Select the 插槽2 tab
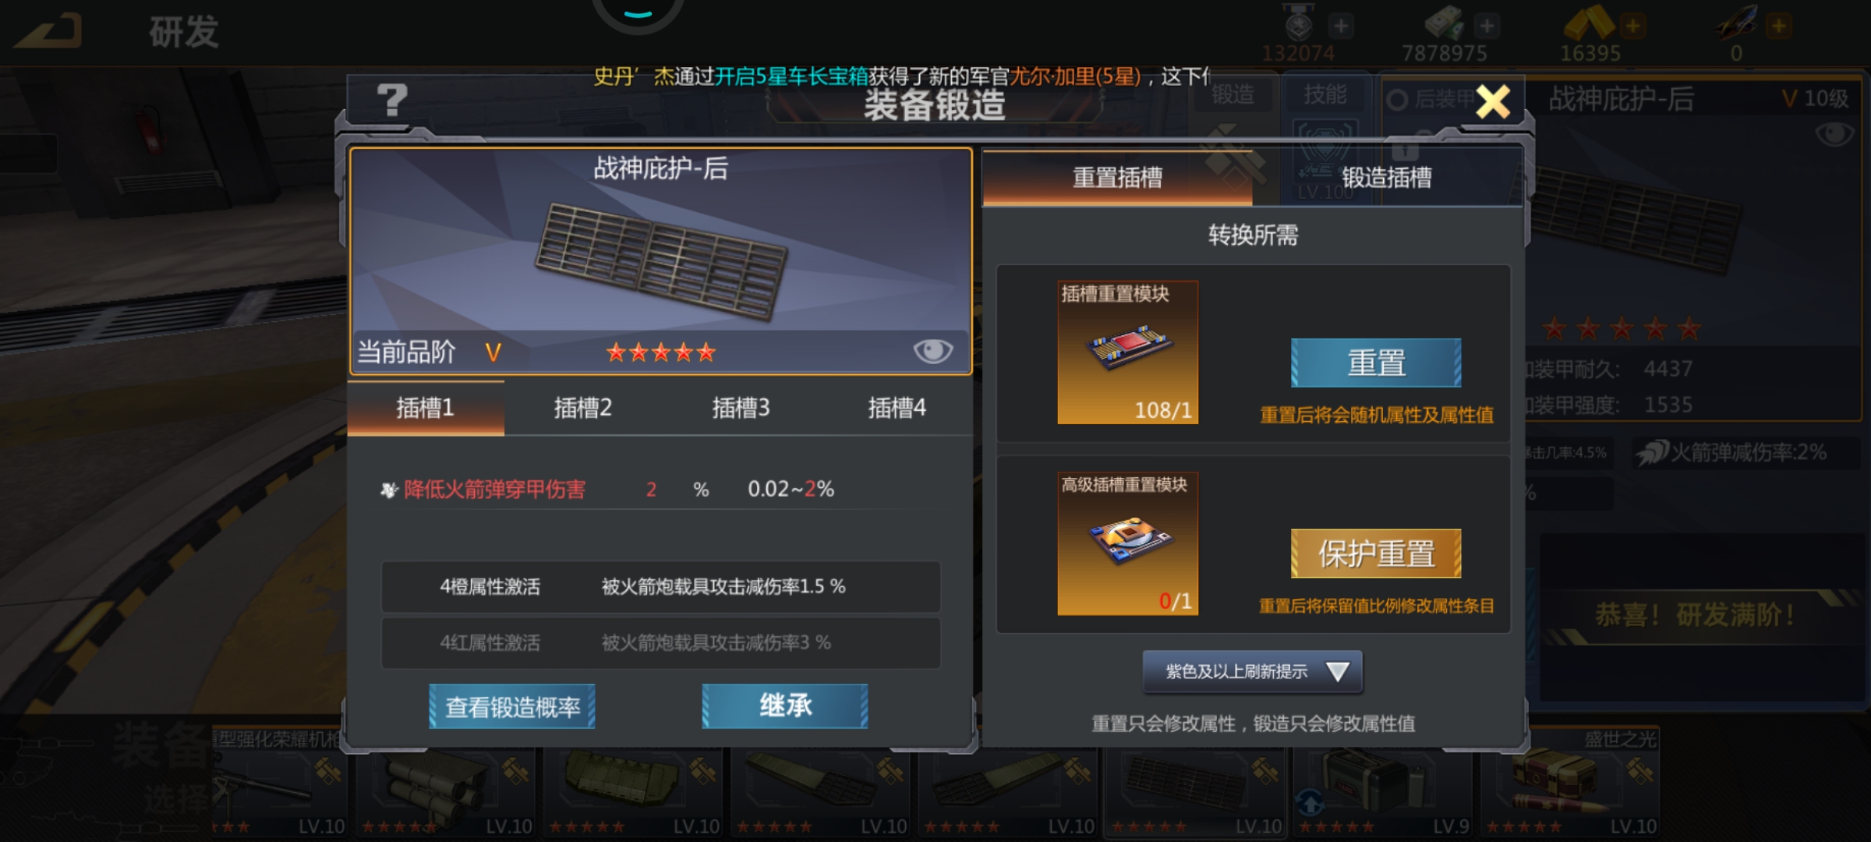1871x842 pixels. (x=583, y=408)
